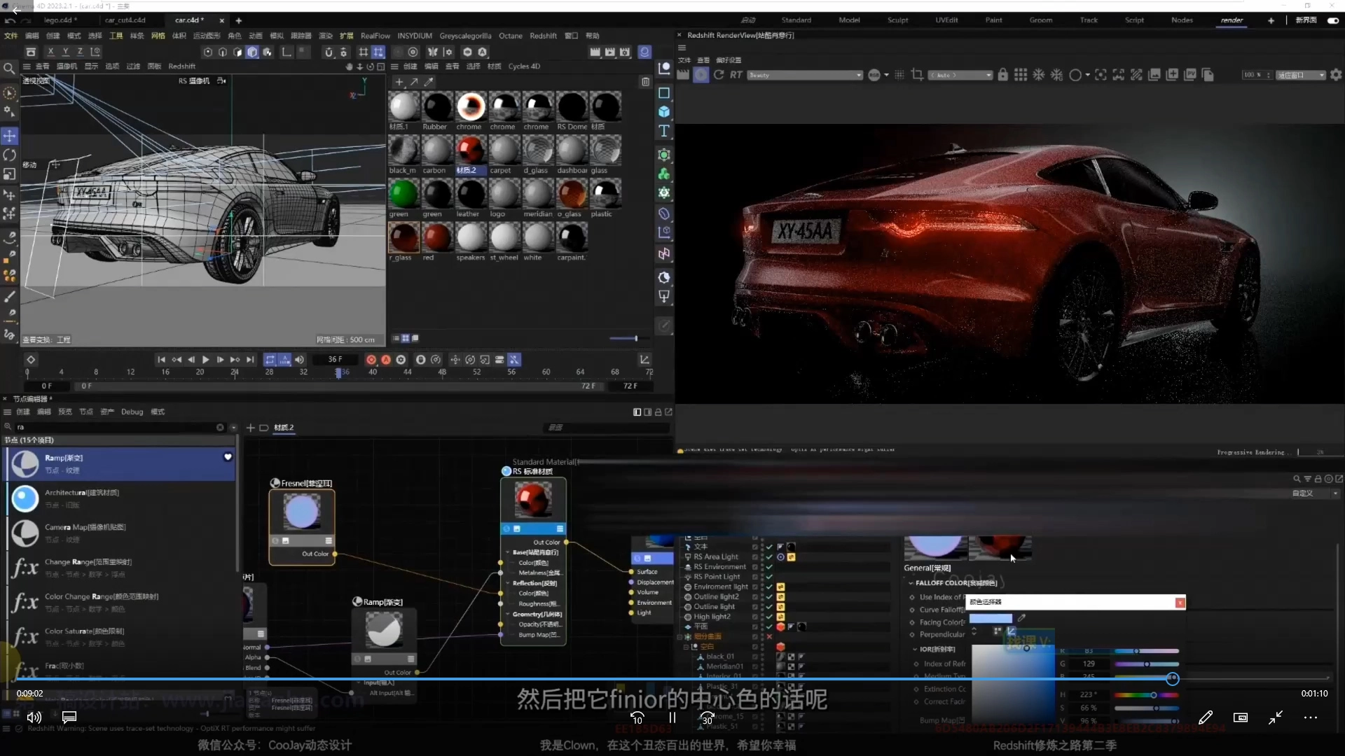The height and width of the screenshot is (756, 1345).
Task: Toggle favorite heart on Ramp node
Action: click(228, 457)
